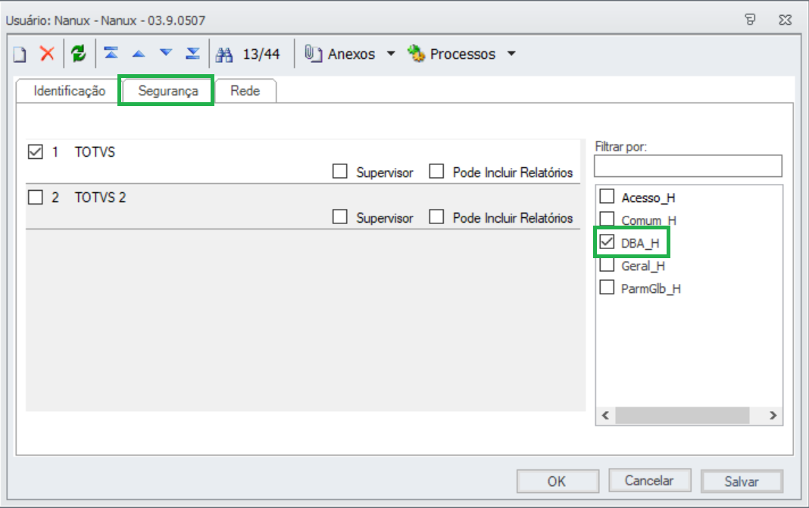
Task: Click the profile list scroll left arrow
Action: pos(606,415)
